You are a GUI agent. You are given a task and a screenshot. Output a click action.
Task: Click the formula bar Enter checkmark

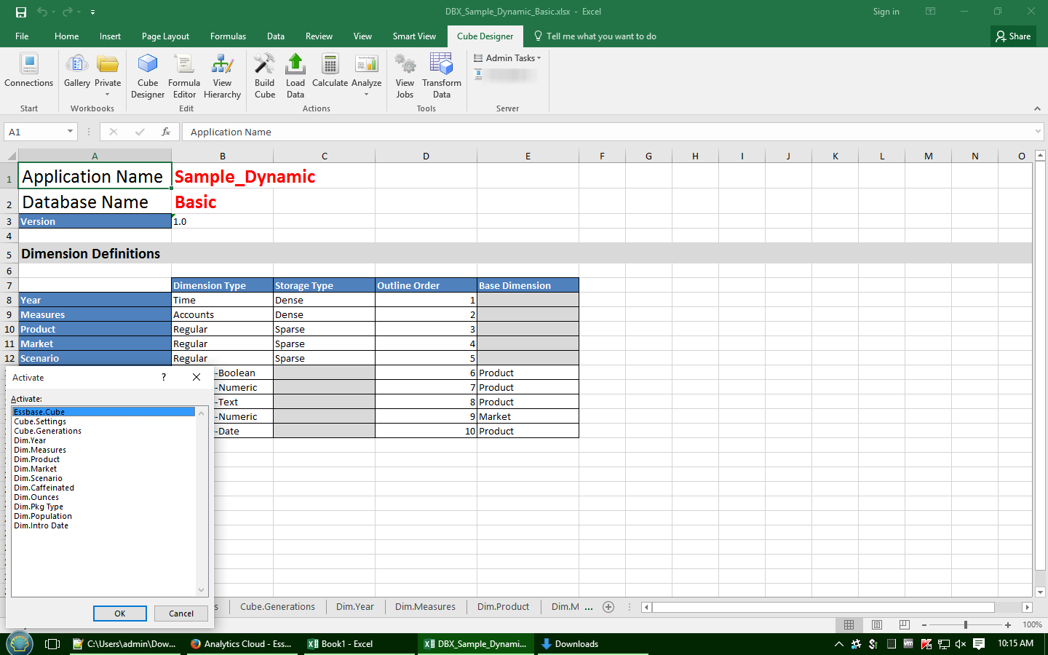140,132
